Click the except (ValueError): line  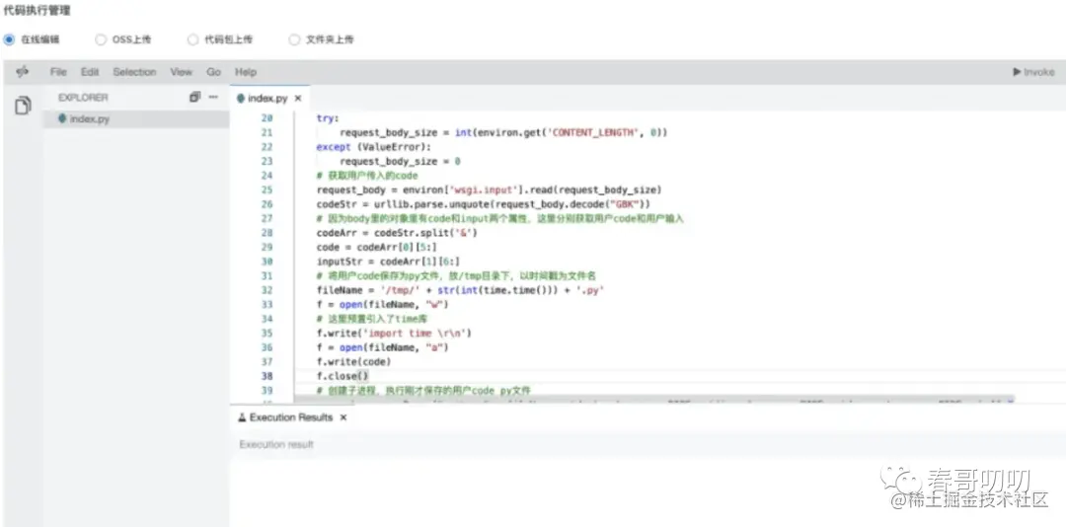click(x=374, y=147)
